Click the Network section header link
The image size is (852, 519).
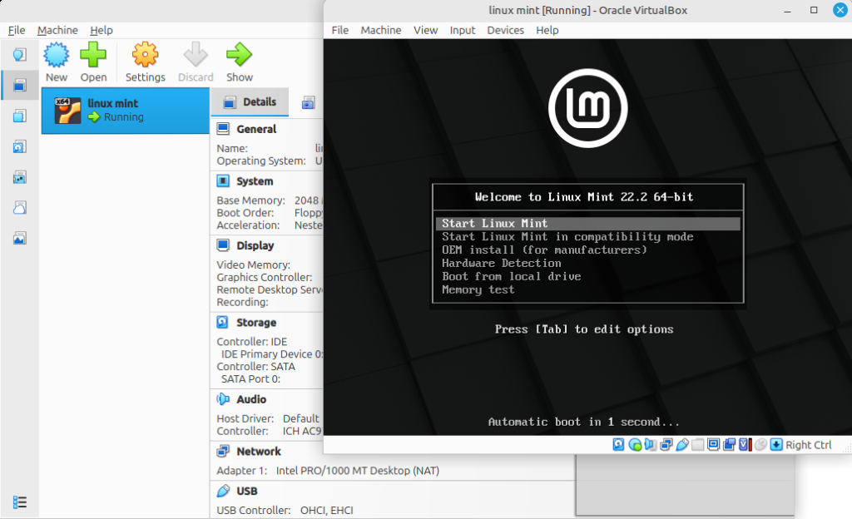tap(259, 452)
